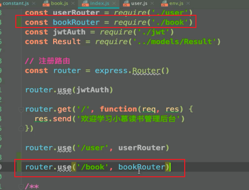Click the env.js file type icon
Viewport: 249px width, 190px height.
click(164, 4)
